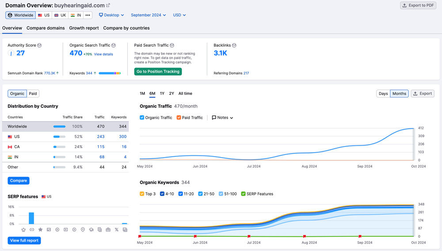Viewport: 442px width, 251px height.
Task: Select the stacked image pack SERP icon
Action: tap(125, 230)
